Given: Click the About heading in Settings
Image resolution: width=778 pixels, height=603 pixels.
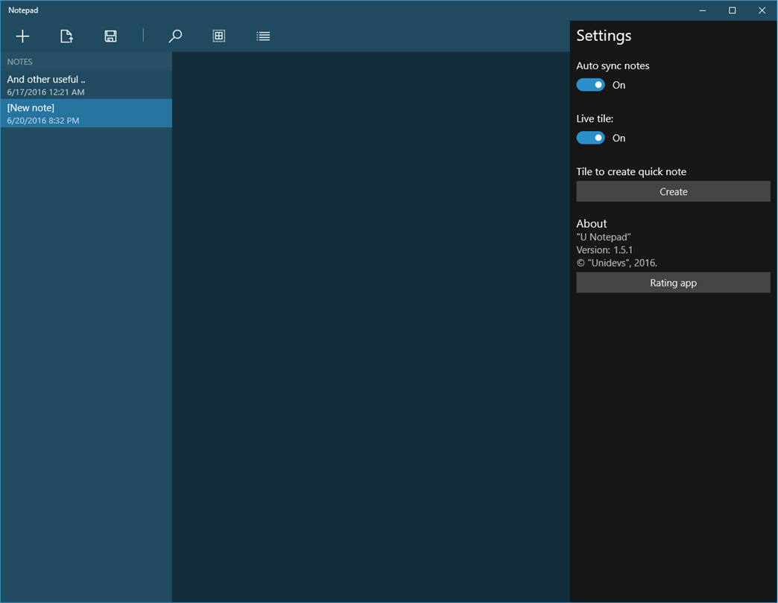Looking at the screenshot, I should [x=592, y=223].
